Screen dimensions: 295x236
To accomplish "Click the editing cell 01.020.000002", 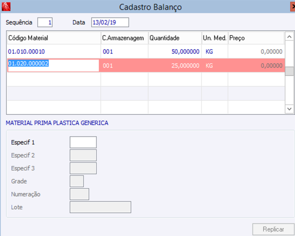I will click(x=53, y=65).
